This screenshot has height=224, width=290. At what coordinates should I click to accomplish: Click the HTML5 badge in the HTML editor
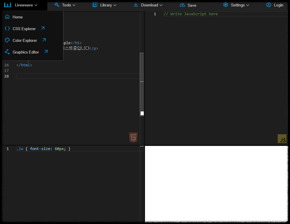133,137
